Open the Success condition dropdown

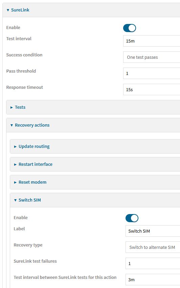click(x=152, y=57)
